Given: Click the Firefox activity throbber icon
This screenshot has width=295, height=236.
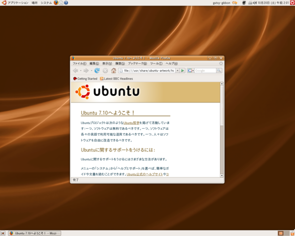Looking at the screenshot, I should coord(221,63).
